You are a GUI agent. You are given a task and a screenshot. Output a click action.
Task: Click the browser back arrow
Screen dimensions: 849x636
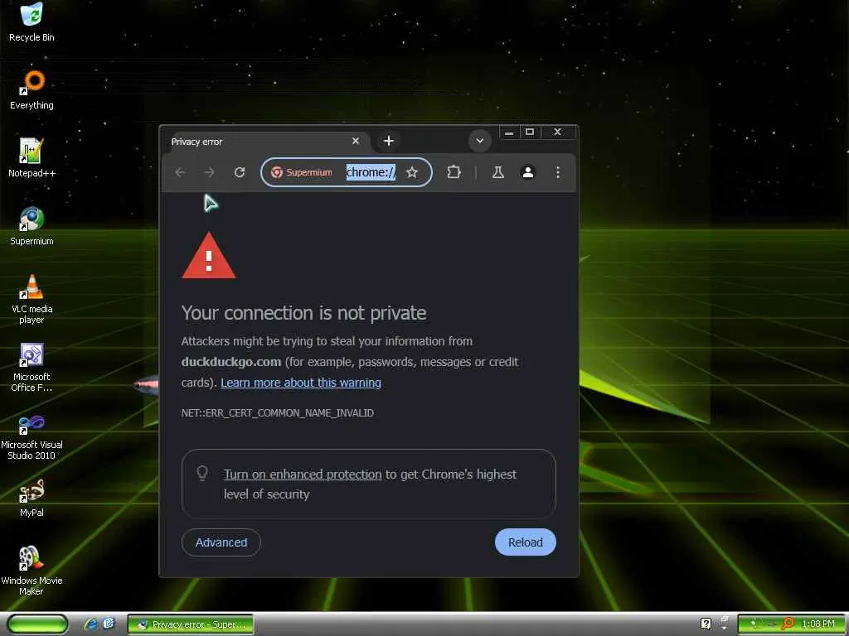click(x=180, y=172)
